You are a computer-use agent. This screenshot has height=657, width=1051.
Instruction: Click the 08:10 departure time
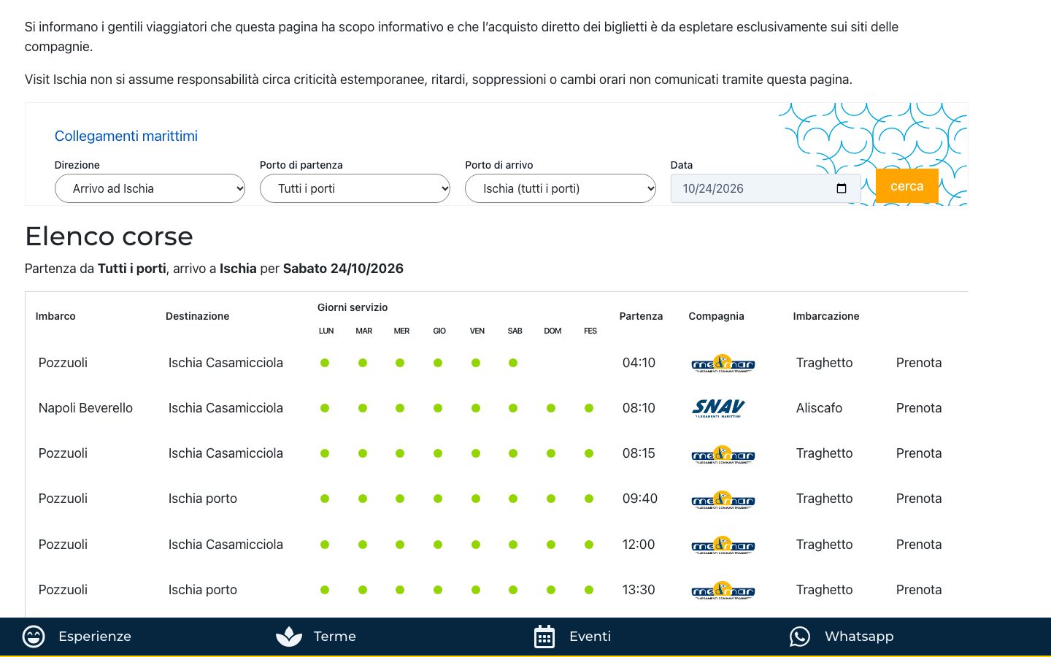pyautogui.click(x=639, y=408)
